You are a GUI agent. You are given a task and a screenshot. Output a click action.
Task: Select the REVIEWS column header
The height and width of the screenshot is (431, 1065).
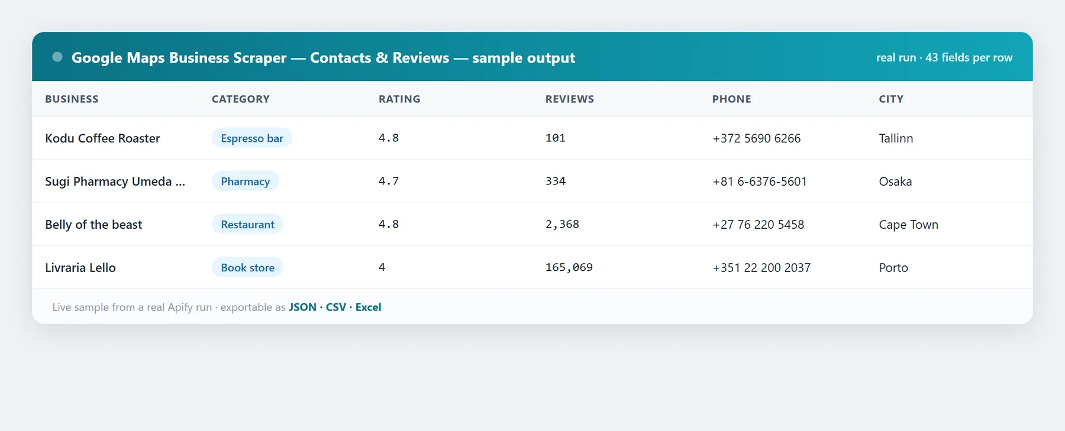(x=569, y=99)
